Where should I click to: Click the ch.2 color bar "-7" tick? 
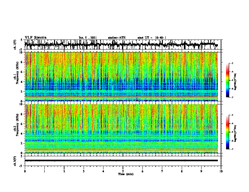click(x=232, y=149)
